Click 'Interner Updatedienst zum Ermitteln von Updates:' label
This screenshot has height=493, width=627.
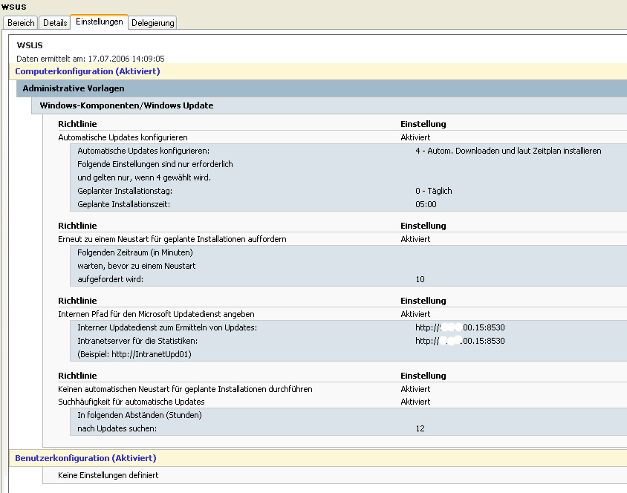click(167, 327)
